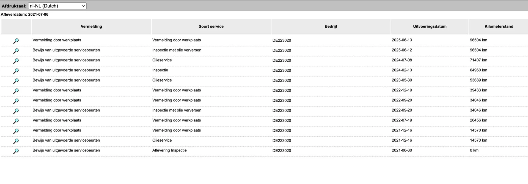Click the Aflevering Inspectie service text
The width and height of the screenshot is (528, 184).
(169, 150)
